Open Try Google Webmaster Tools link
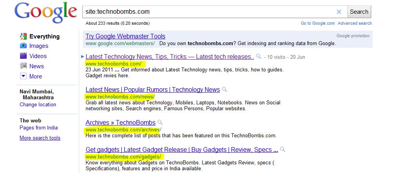399x173 pixels. coord(125,36)
